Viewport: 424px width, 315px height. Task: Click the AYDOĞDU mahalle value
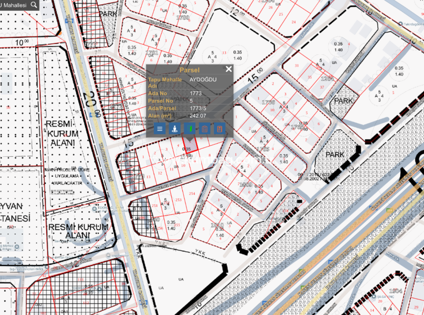coord(204,79)
